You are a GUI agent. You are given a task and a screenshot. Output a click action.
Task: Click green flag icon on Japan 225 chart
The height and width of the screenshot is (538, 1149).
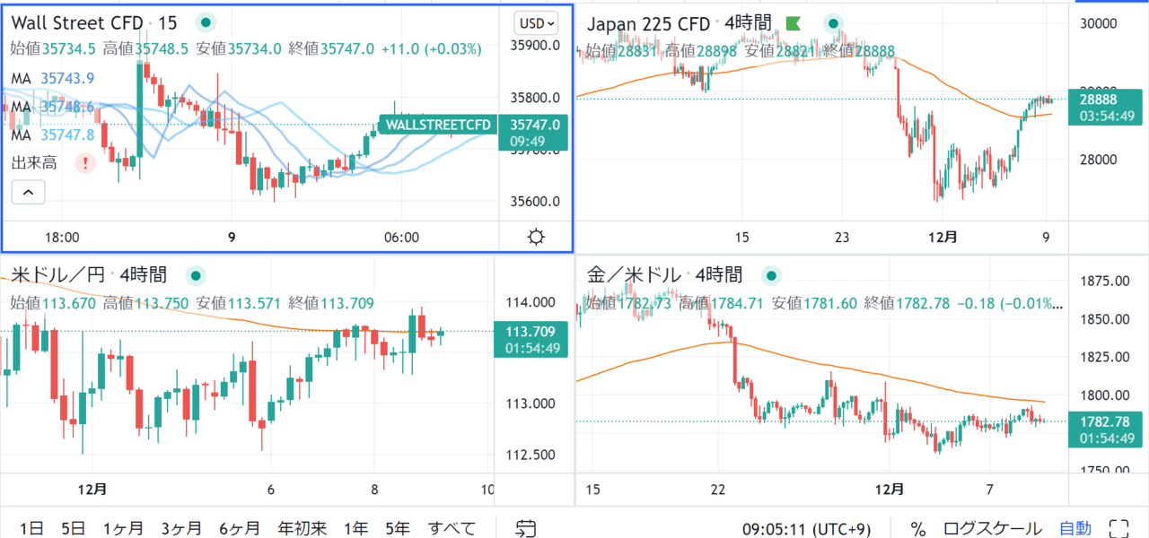click(x=793, y=24)
